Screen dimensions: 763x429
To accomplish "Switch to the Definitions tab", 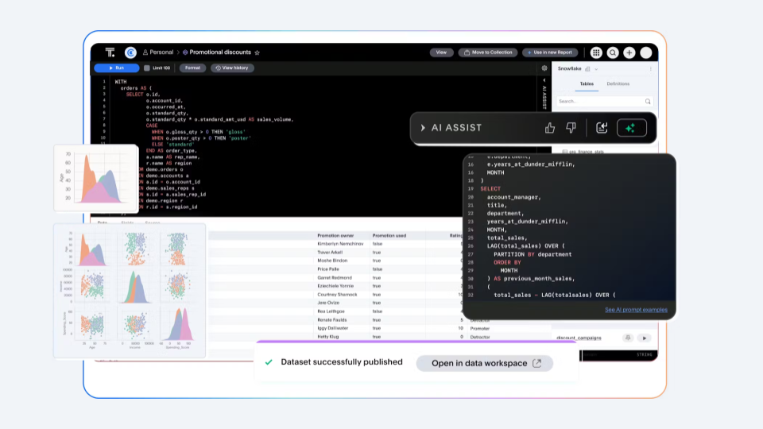I will (618, 83).
